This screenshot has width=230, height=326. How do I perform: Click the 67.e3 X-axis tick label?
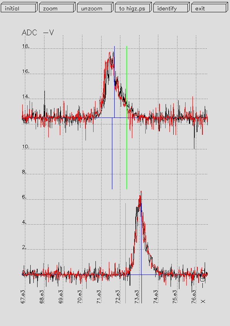pos(23,297)
